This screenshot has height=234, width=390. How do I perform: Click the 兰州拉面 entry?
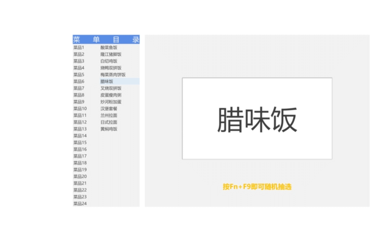109,116
